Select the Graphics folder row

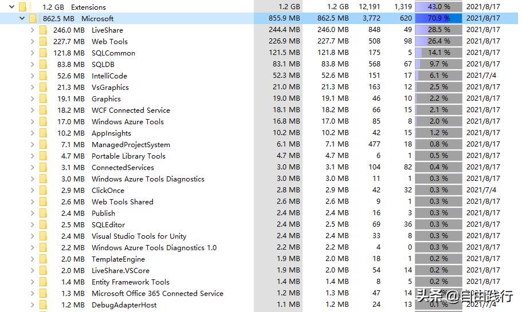tap(259, 99)
